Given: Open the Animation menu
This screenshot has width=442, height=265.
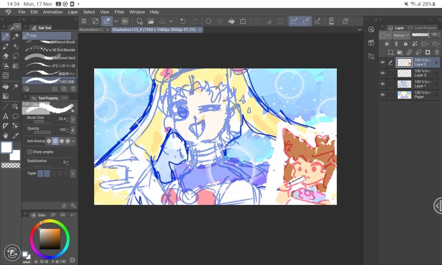Looking at the screenshot, I should coord(53,12).
